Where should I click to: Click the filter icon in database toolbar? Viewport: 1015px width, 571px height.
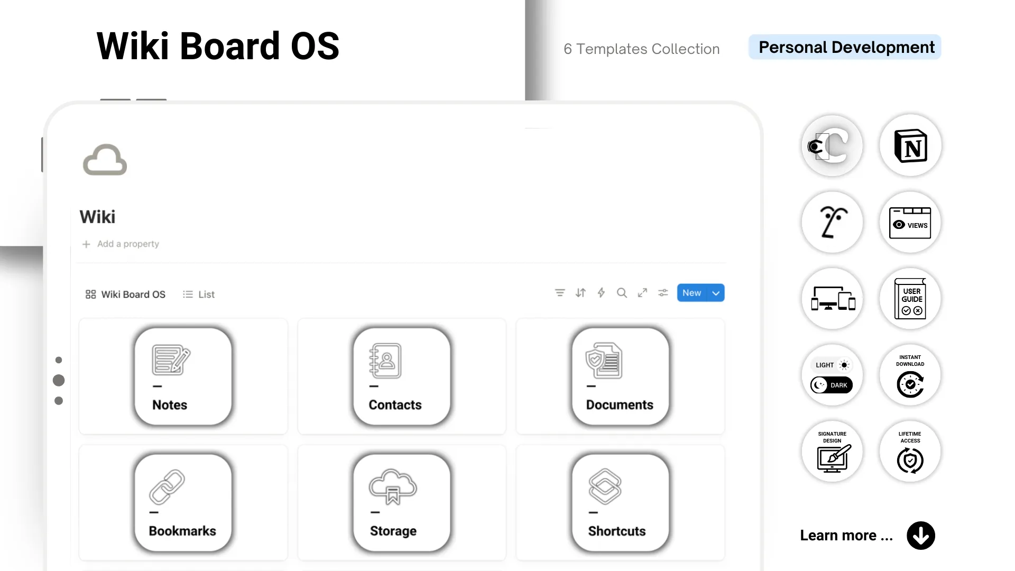[560, 293]
